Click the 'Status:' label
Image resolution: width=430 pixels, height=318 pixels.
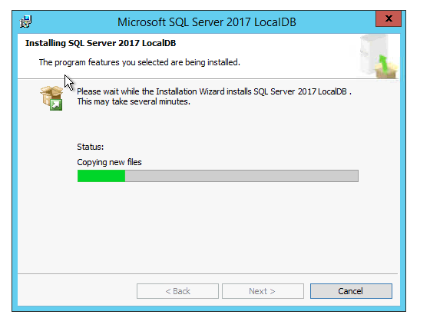pyautogui.click(x=91, y=147)
